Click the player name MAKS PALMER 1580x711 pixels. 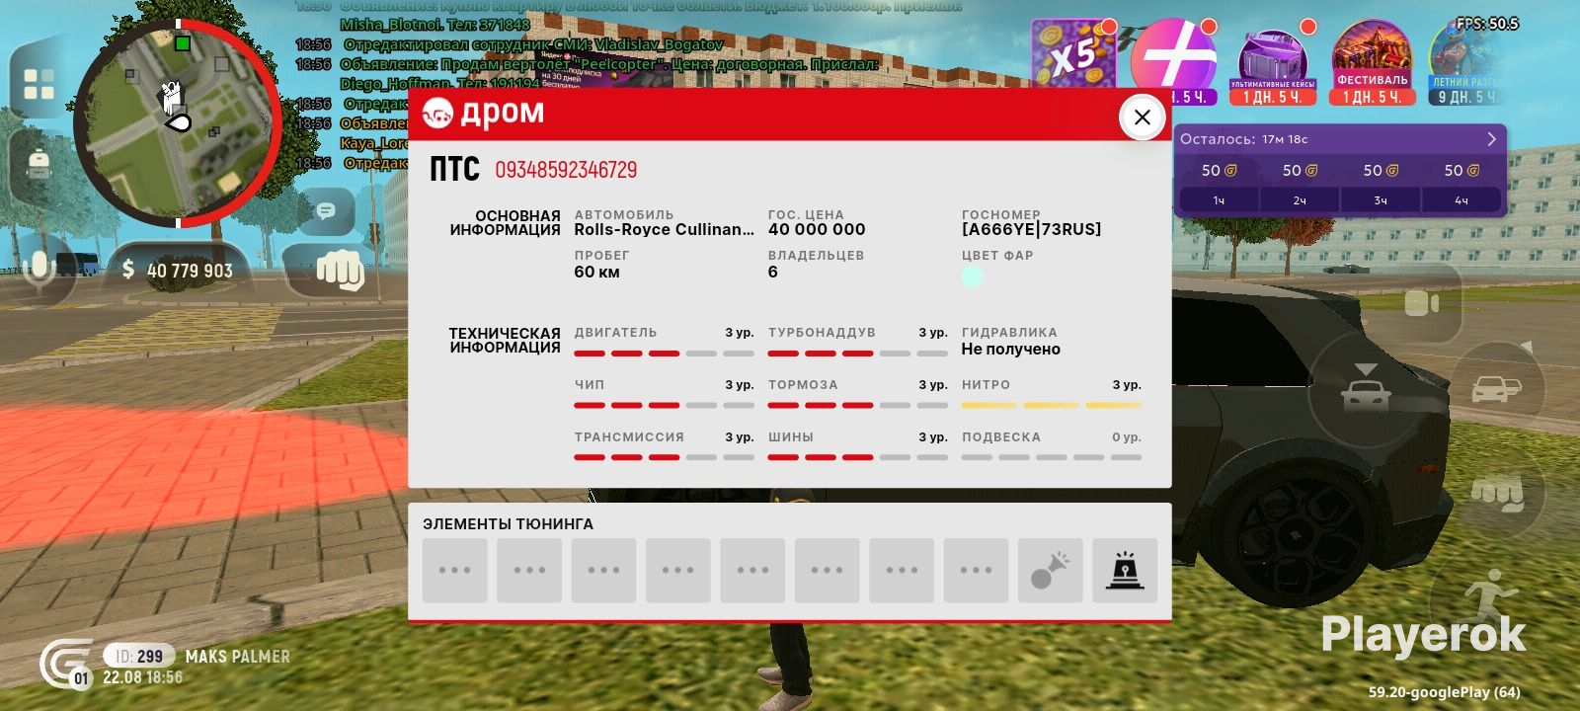coord(238,656)
